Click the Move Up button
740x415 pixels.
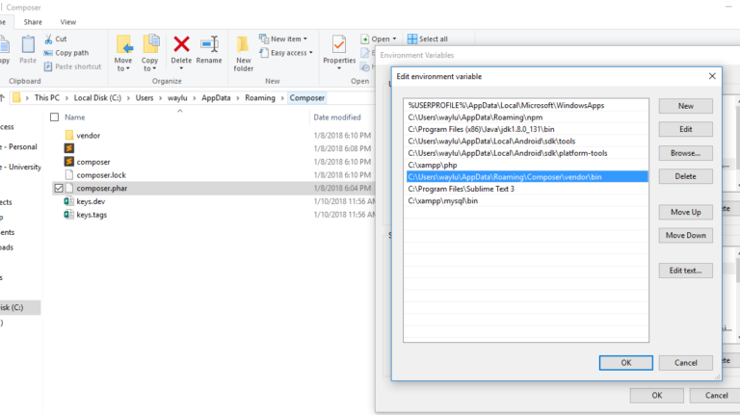tap(685, 212)
